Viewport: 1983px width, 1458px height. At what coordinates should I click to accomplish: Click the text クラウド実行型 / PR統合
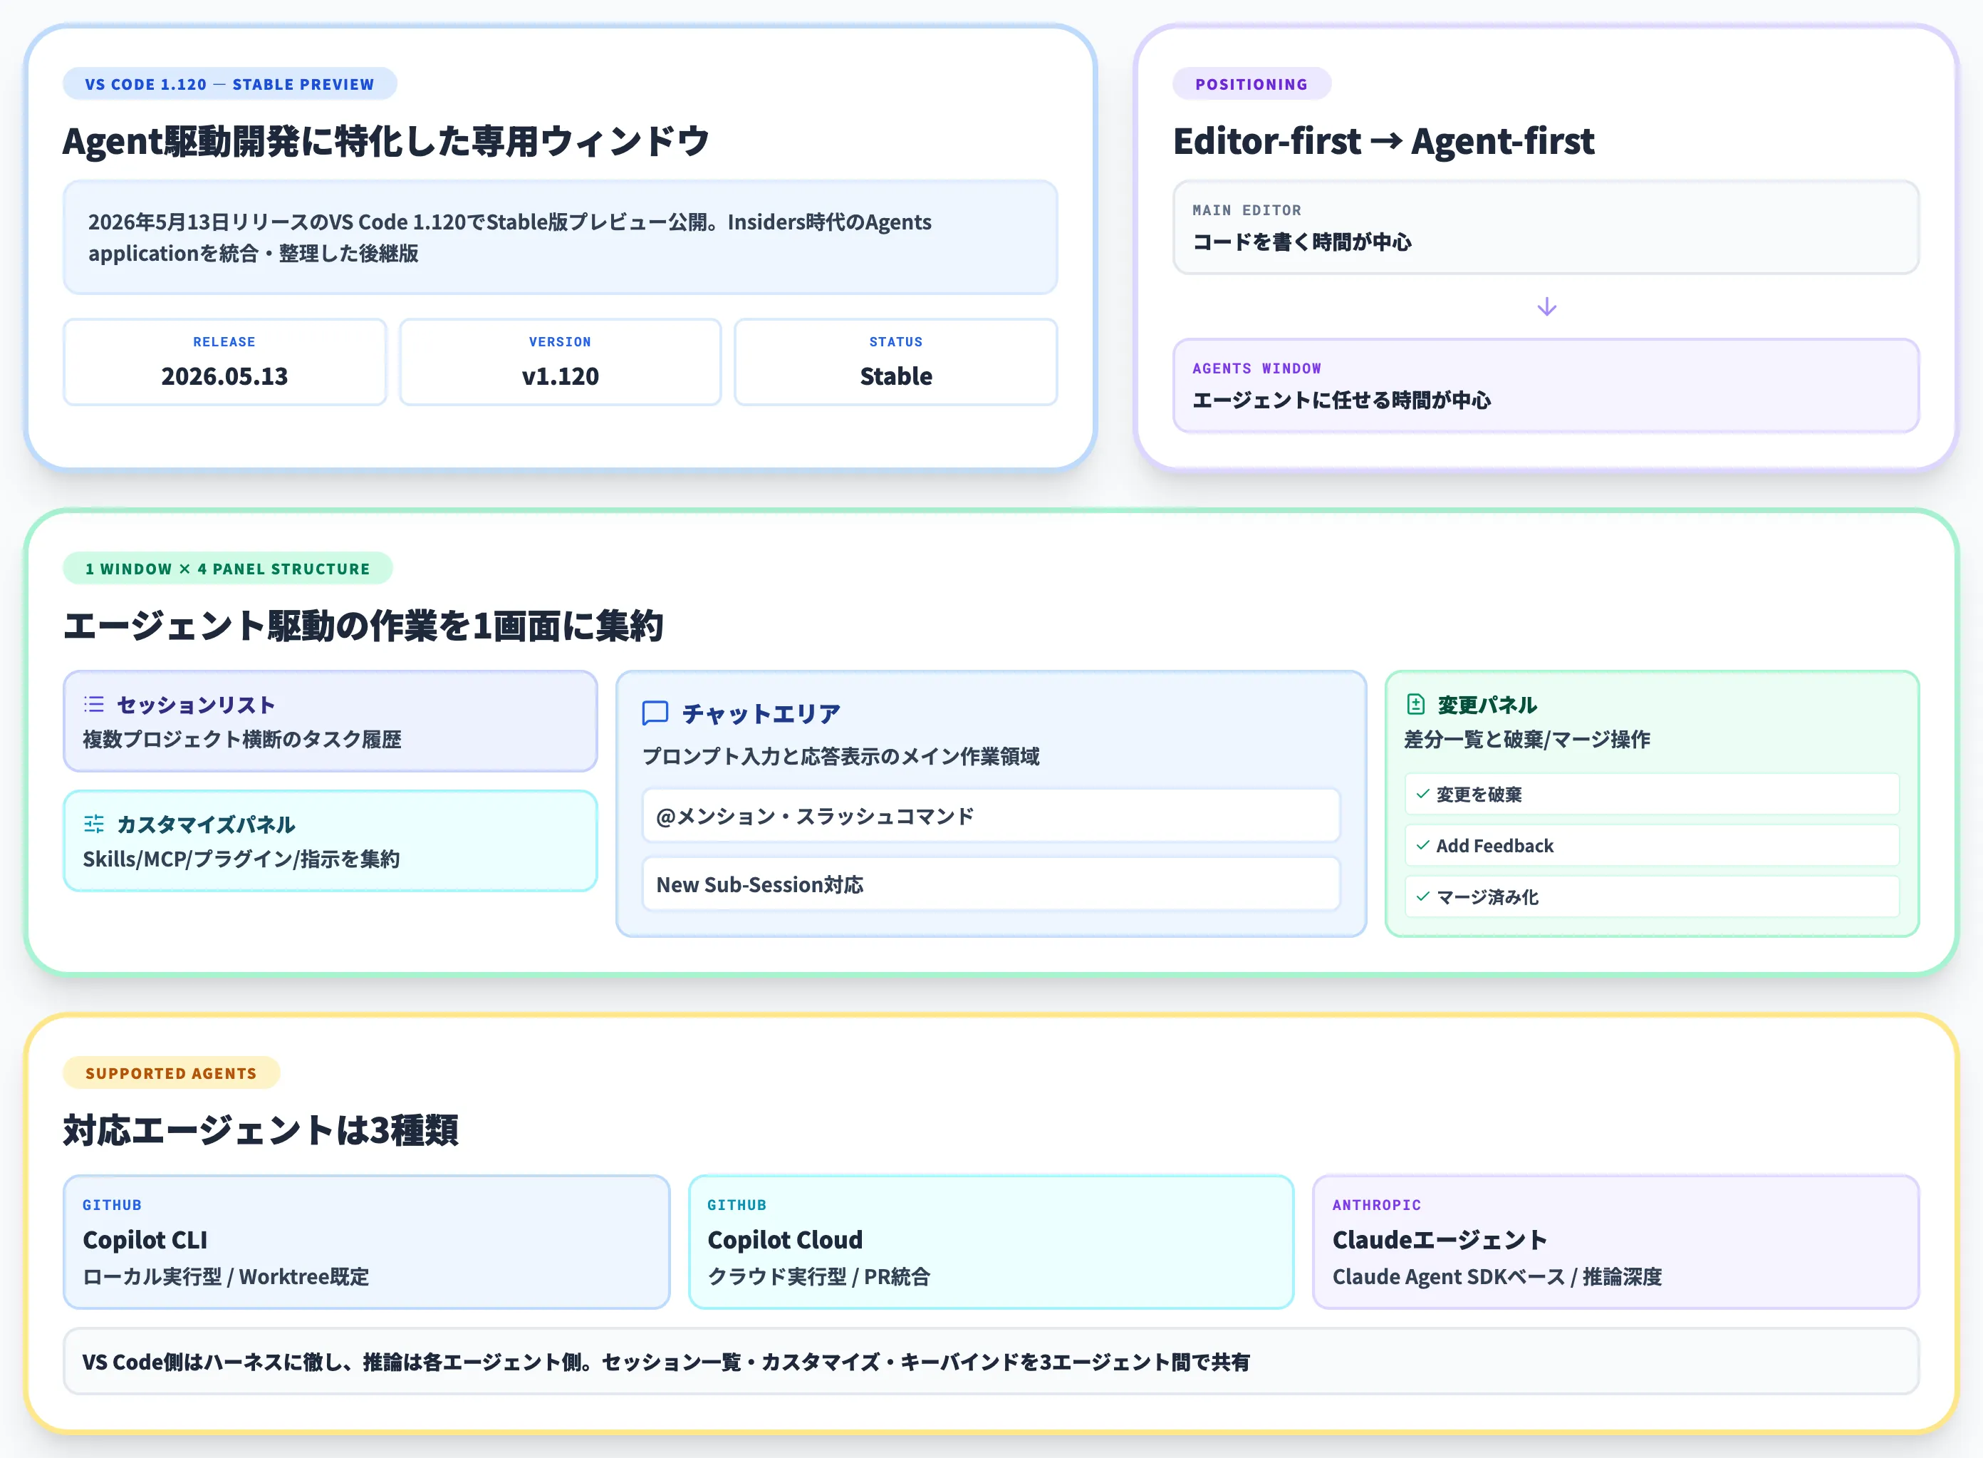(818, 1276)
